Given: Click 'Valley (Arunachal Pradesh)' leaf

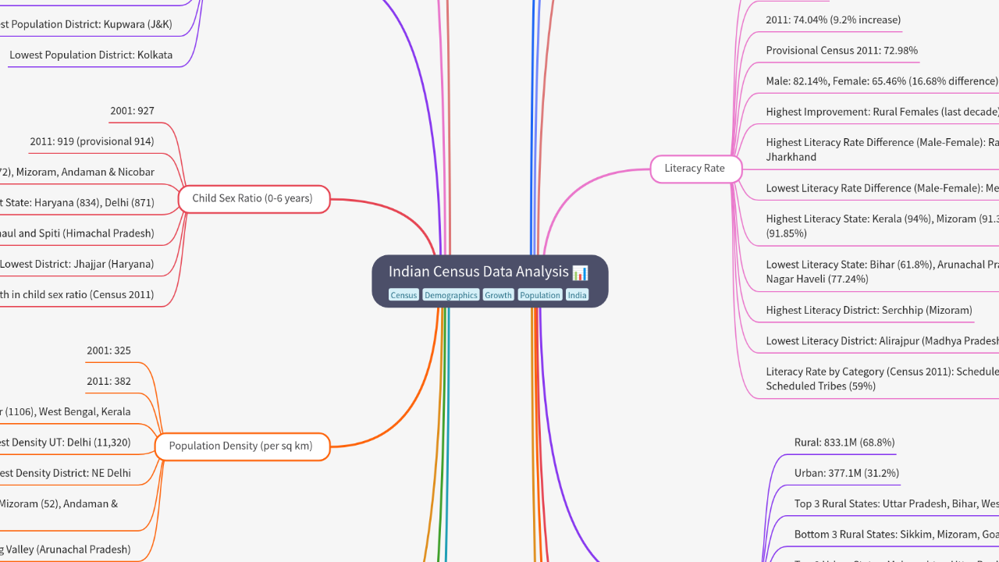Looking at the screenshot, I should tap(66, 549).
